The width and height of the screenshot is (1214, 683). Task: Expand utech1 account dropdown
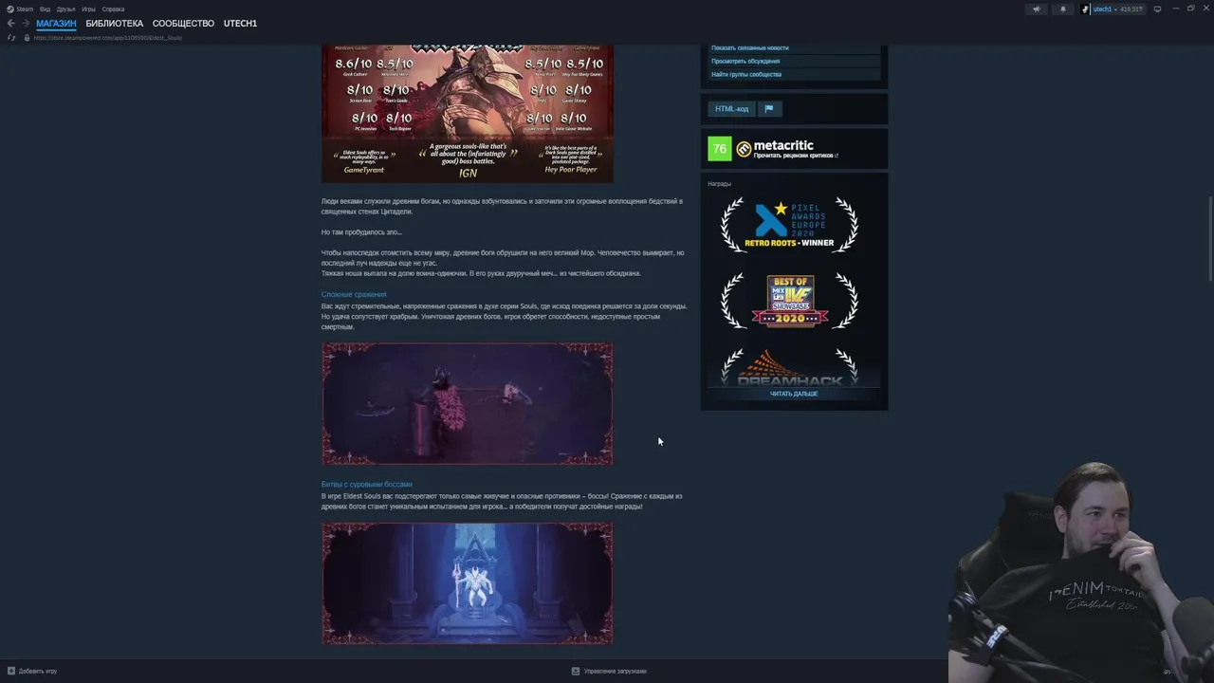1115,9
